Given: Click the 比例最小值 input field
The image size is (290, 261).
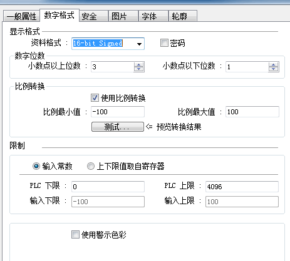Looking at the screenshot, I should (118, 112).
